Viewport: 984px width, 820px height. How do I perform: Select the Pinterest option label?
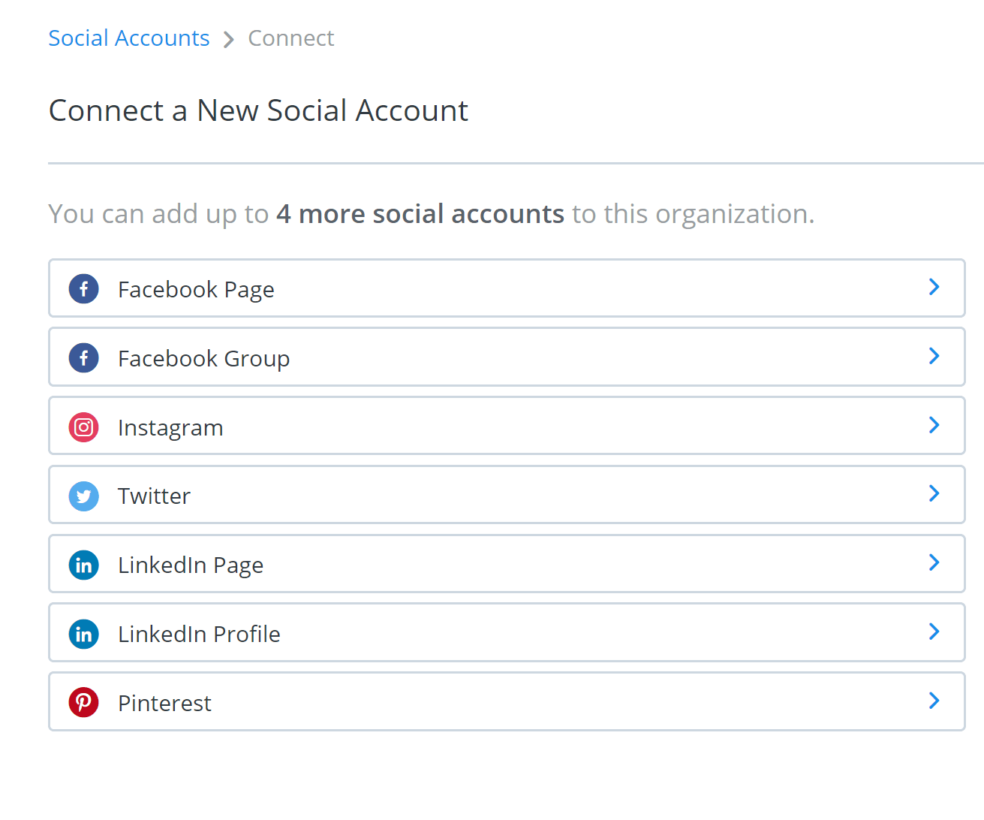(164, 704)
